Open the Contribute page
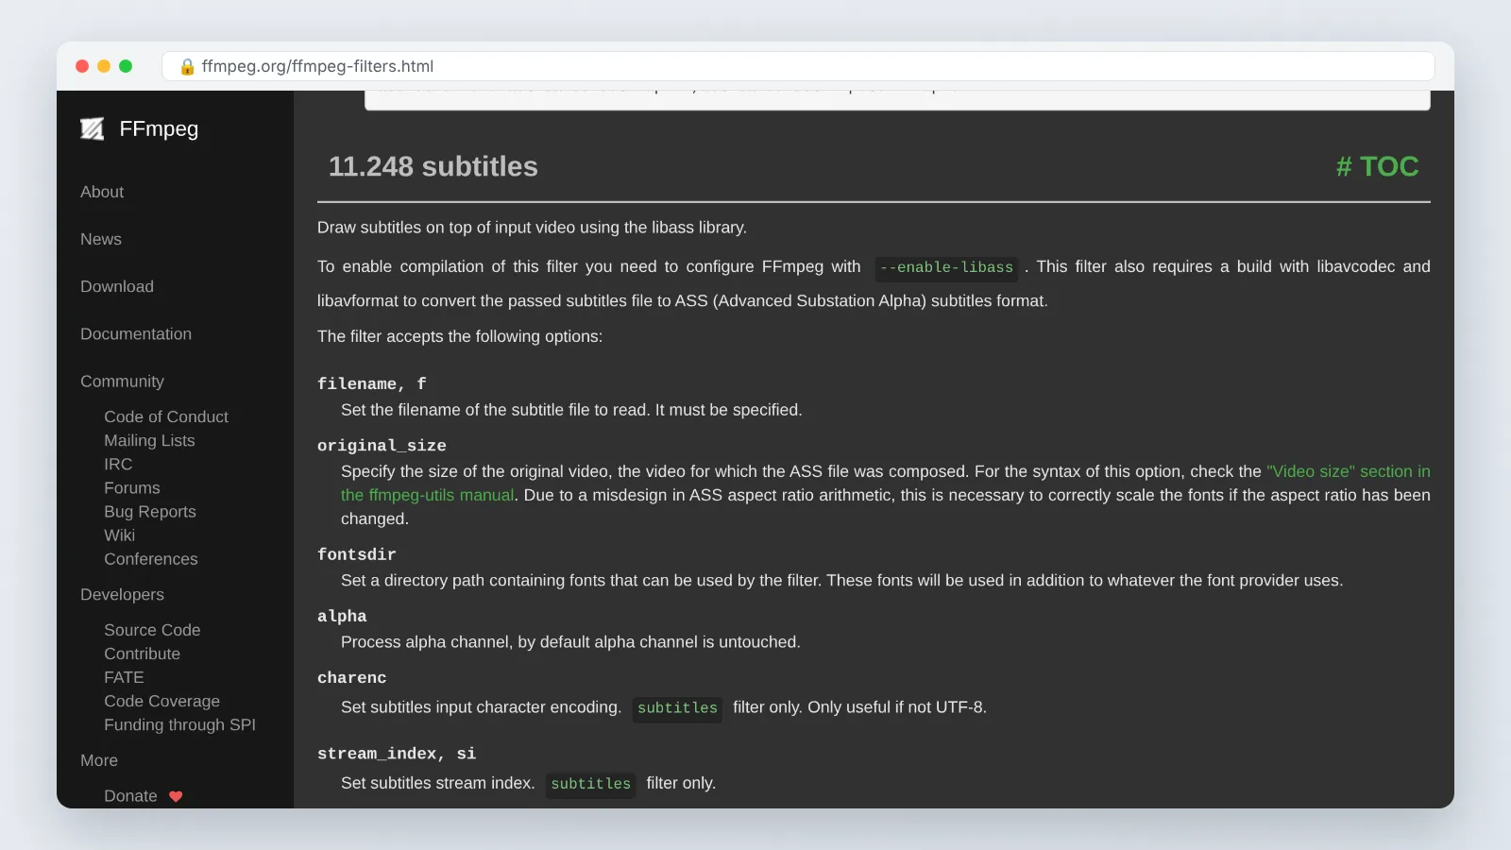 coord(142,654)
